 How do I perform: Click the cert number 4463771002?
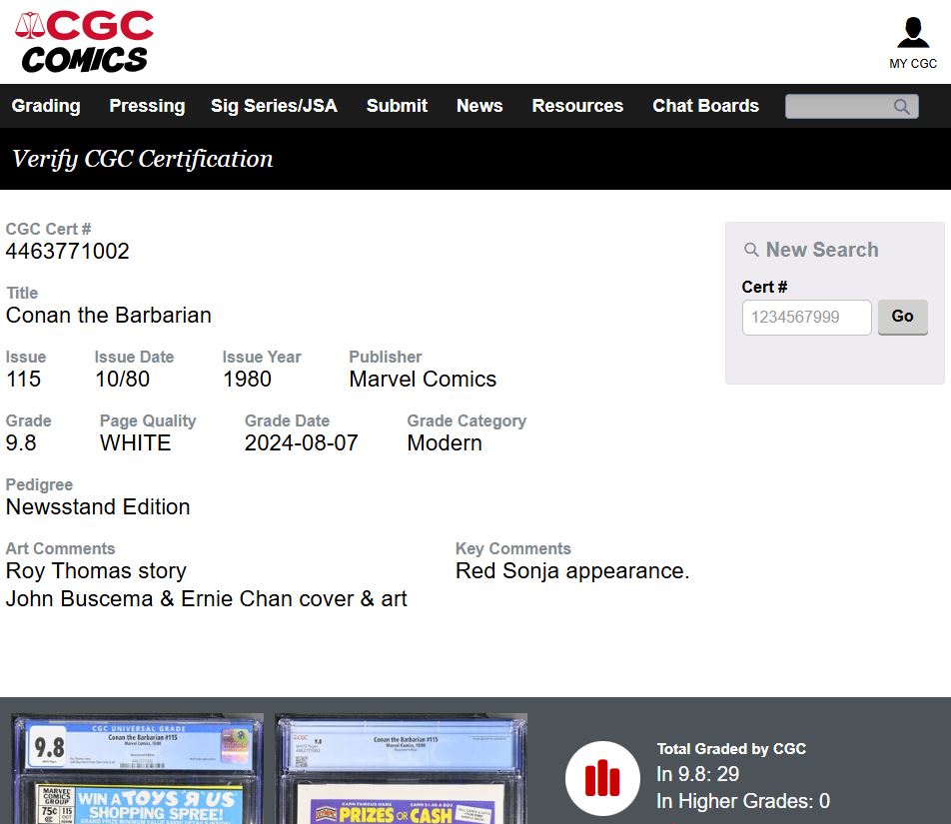point(68,252)
